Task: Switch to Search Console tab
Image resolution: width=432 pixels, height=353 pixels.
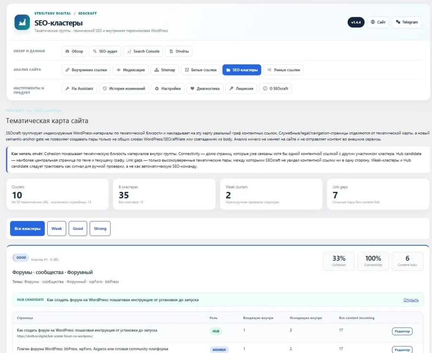Action: (x=143, y=51)
